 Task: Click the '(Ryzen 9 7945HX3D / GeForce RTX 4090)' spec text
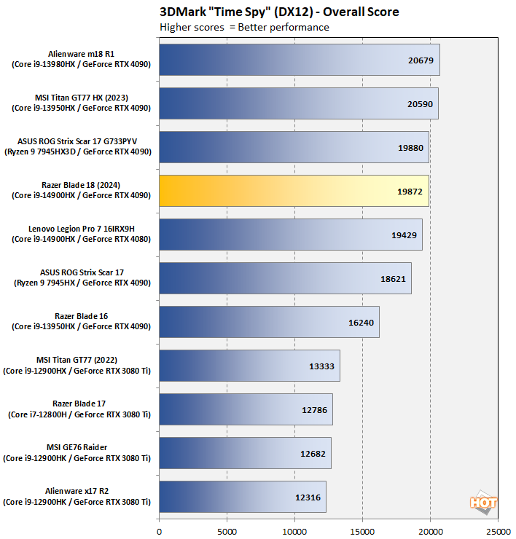click(x=78, y=152)
